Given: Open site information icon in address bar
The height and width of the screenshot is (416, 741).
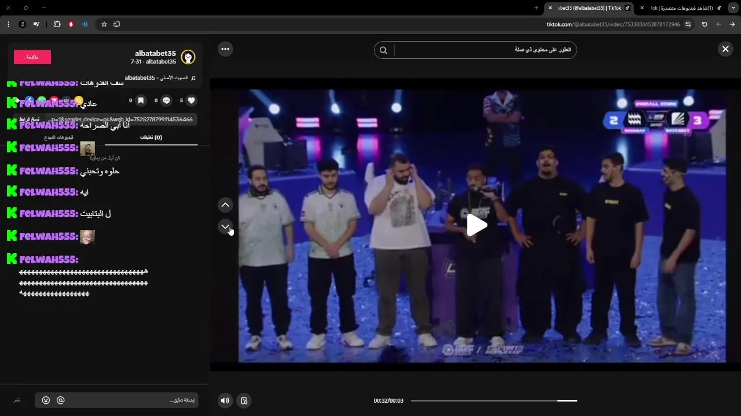Looking at the screenshot, I should (688, 24).
